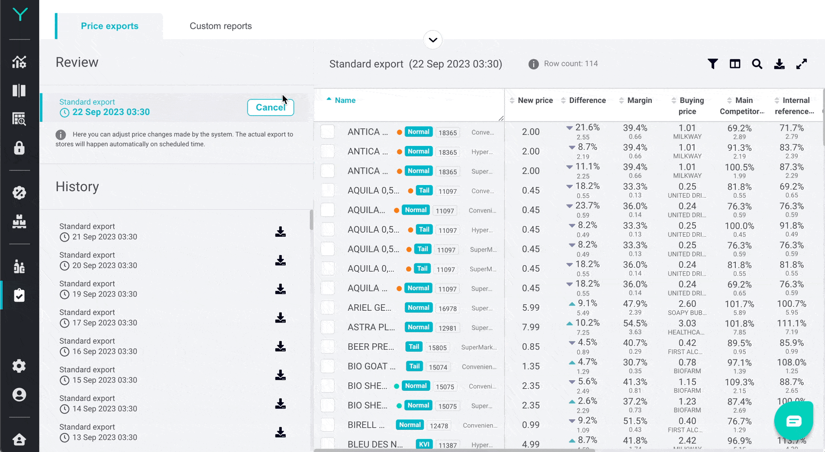Open Standard export 19 Sep 2023 history entry

click(x=98, y=289)
